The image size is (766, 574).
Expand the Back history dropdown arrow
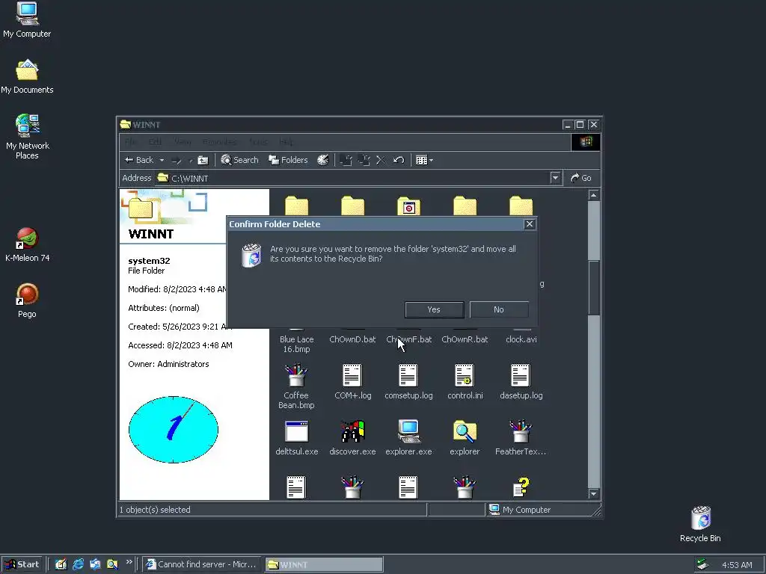click(x=162, y=160)
